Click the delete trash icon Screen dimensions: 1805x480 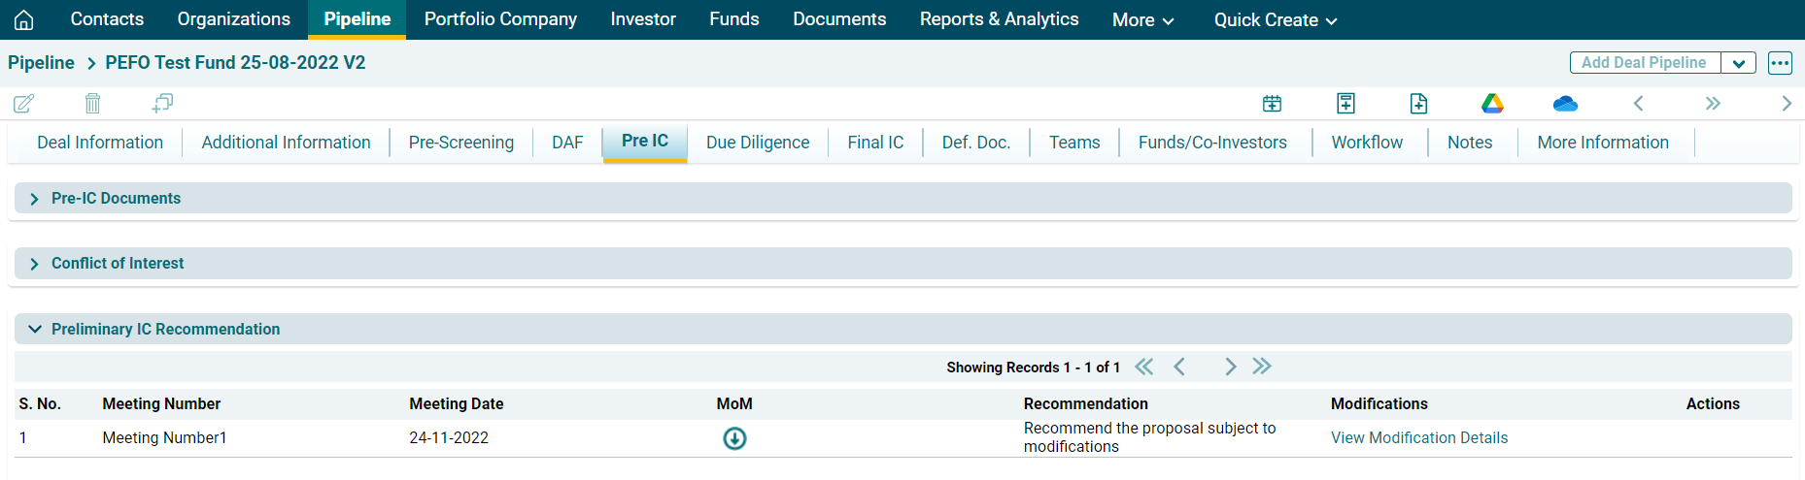tap(92, 103)
